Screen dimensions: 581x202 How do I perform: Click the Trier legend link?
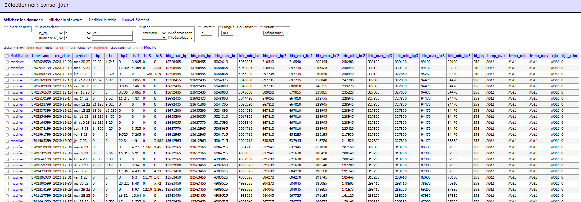[x=146, y=27]
